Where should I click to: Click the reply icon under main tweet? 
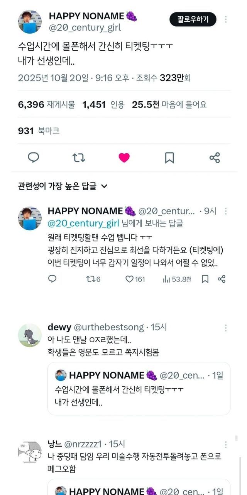pos(34,157)
